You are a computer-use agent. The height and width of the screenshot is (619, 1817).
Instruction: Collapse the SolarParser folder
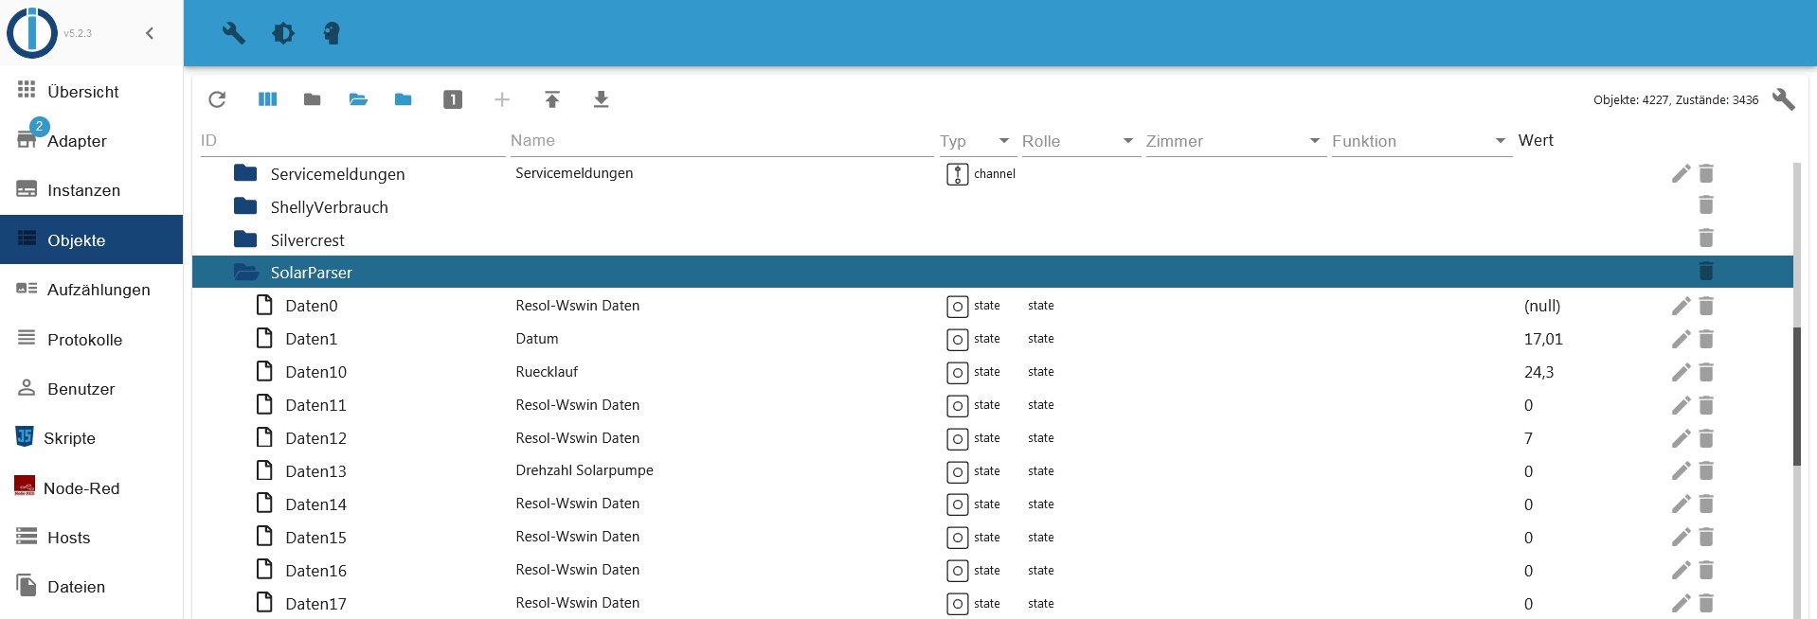246,273
